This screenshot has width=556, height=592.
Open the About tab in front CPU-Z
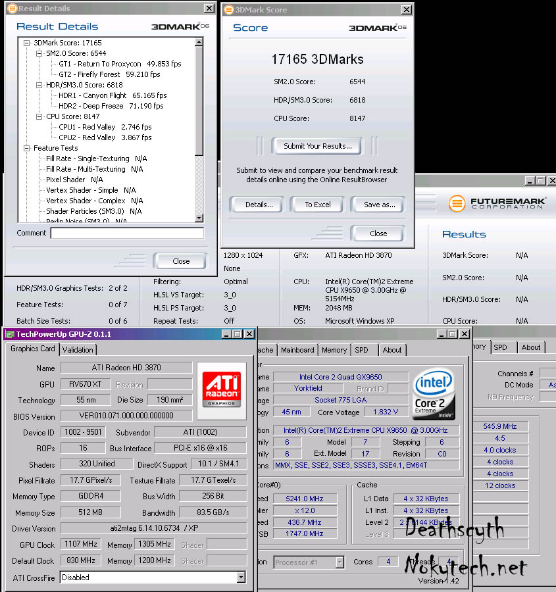pyautogui.click(x=392, y=350)
